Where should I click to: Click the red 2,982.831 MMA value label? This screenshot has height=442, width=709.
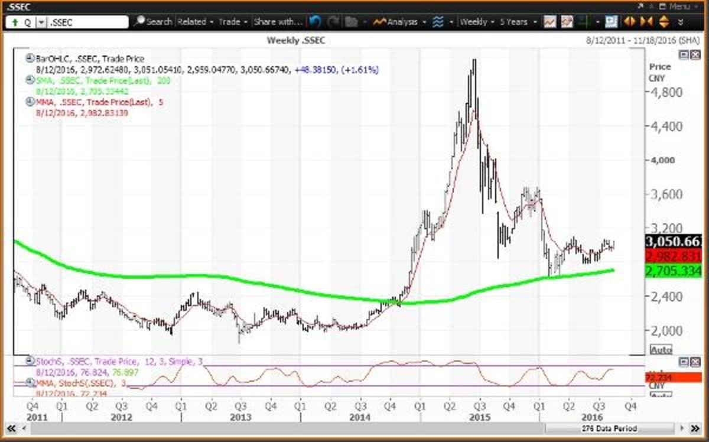click(674, 256)
